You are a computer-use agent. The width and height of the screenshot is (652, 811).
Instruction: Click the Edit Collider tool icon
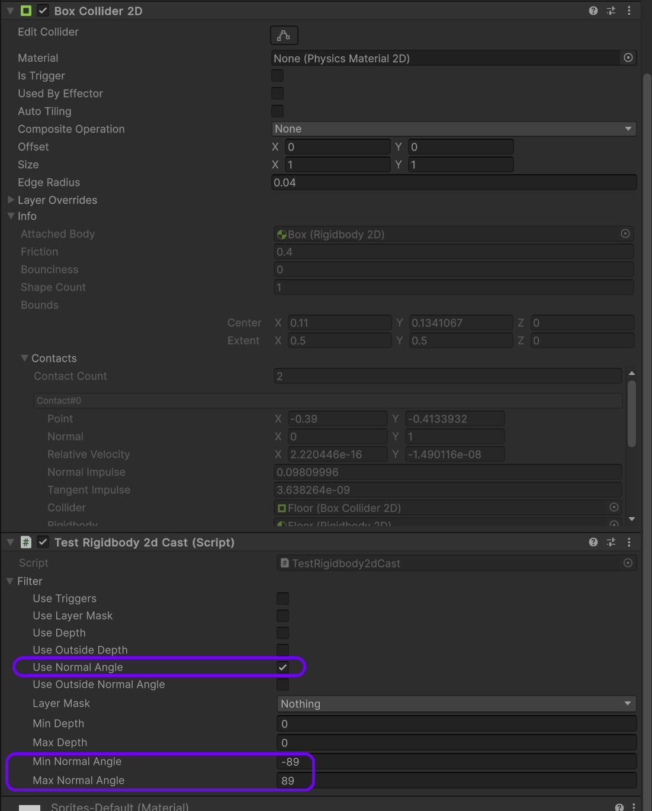coord(284,35)
